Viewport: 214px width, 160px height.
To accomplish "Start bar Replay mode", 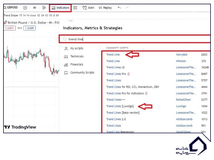I will pos(105,8).
